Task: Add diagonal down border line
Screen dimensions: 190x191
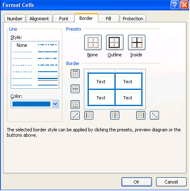Action: pos(154,115)
